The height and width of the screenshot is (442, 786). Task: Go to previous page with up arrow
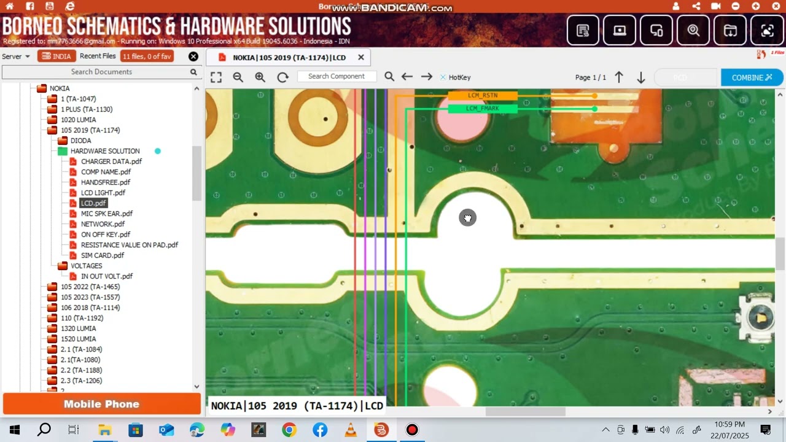[619, 77]
